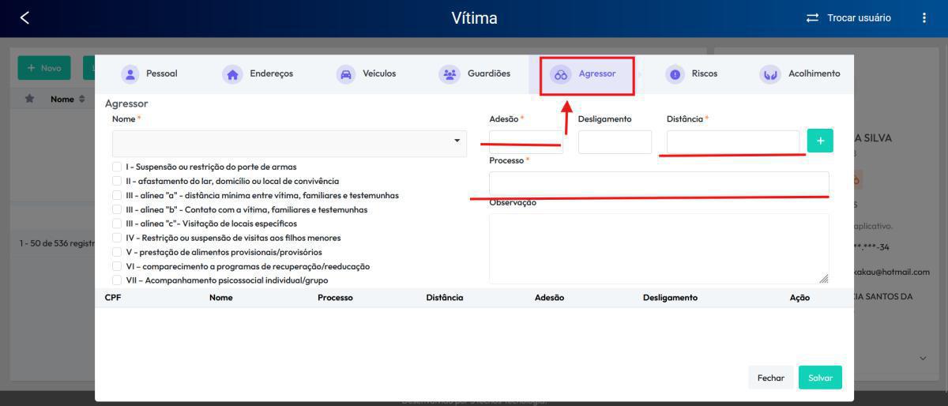Click the Processo input field
This screenshot has width=948, height=406.
coord(659,183)
